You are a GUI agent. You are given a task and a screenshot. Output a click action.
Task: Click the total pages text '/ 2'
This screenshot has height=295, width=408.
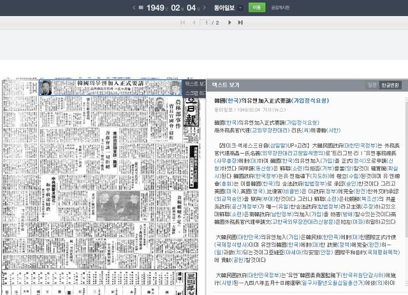(x=215, y=23)
